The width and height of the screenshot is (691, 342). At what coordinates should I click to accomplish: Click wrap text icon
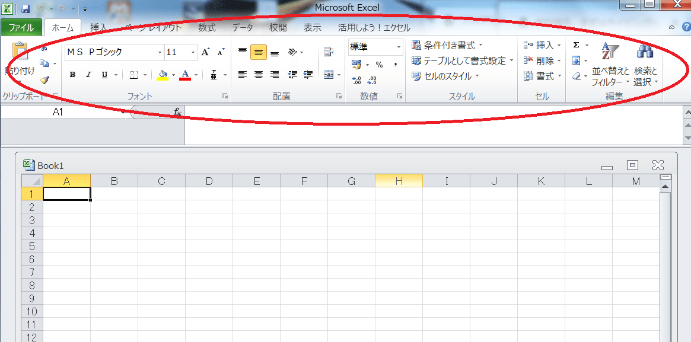pyautogui.click(x=329, y=52)
